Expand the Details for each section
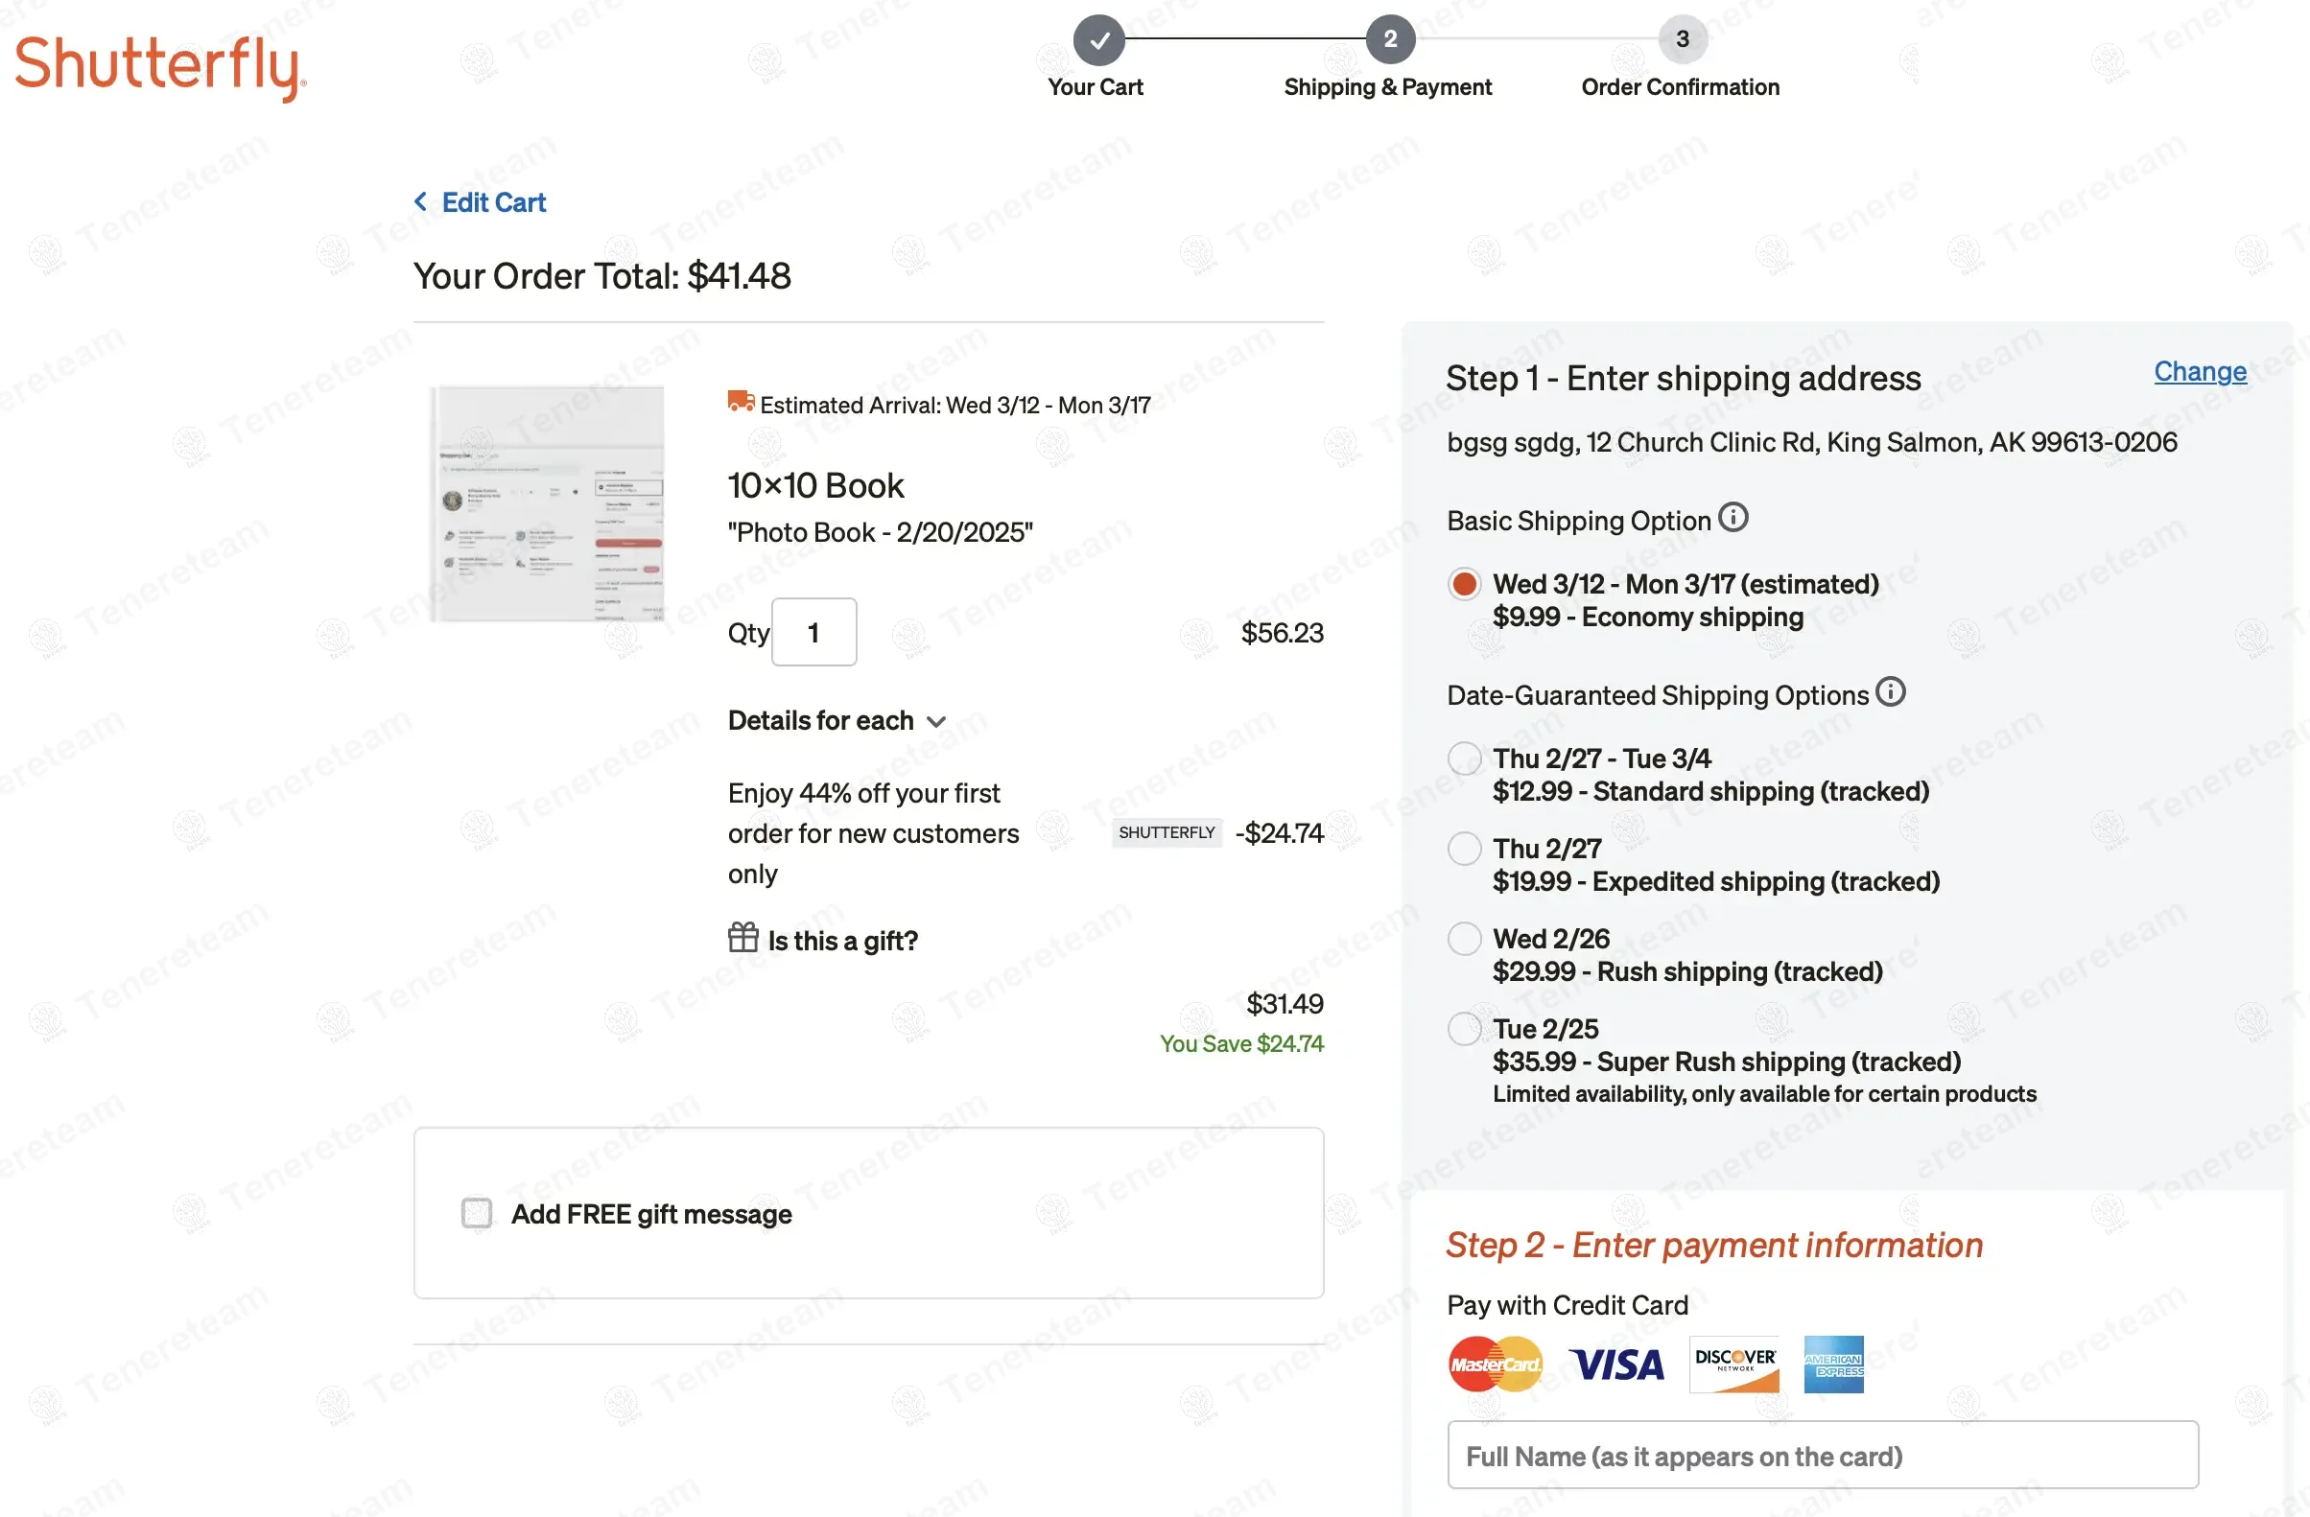 837,721
